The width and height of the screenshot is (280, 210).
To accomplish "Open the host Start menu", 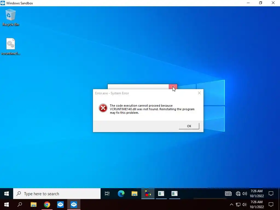I will click(x=7, y=205).
